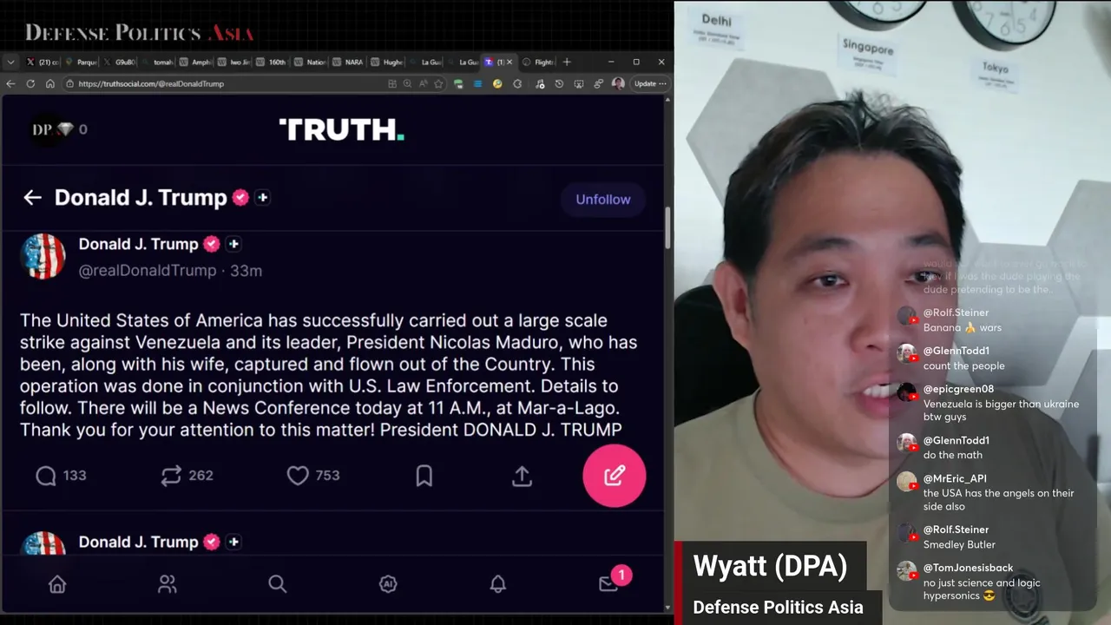This screenshot has height=625, width=1111.
Task: Open the browser home page icon
Action: [x=49, y=83]
